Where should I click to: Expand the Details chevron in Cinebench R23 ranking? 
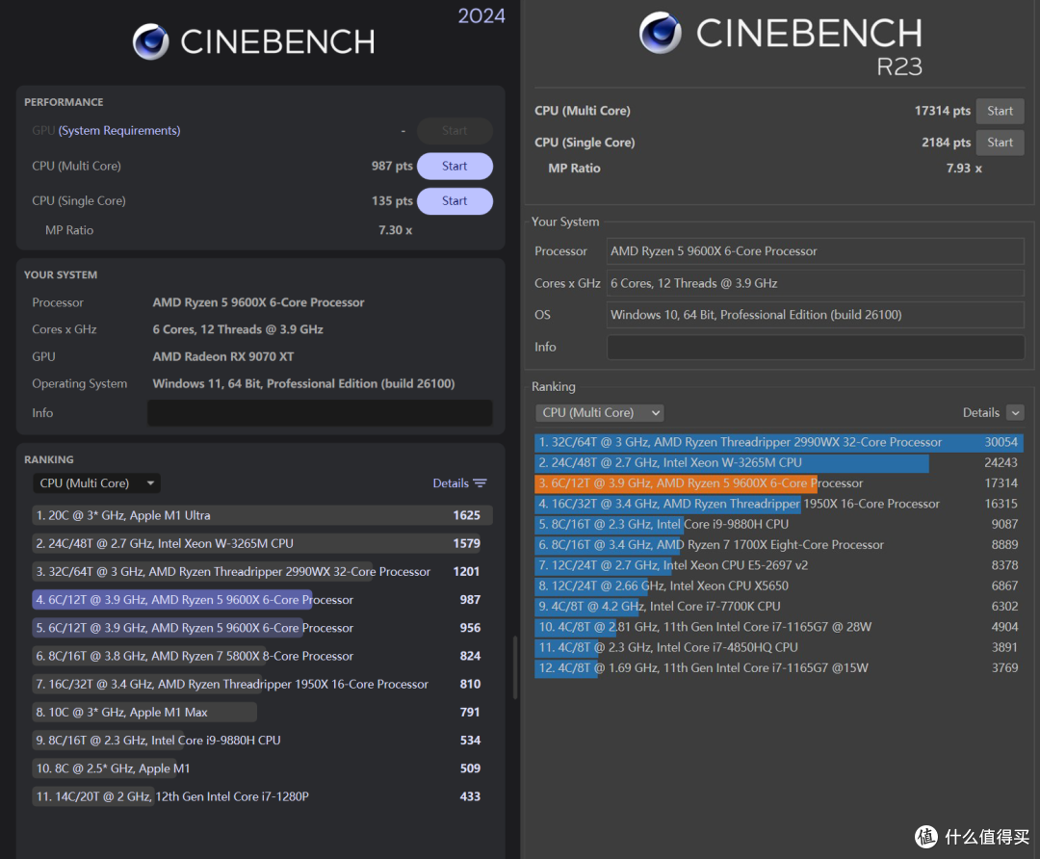pos(1015,412)
